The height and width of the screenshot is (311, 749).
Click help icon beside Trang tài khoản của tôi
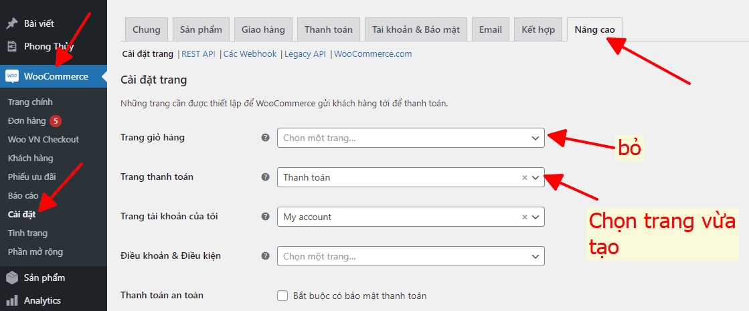point(266,217)
